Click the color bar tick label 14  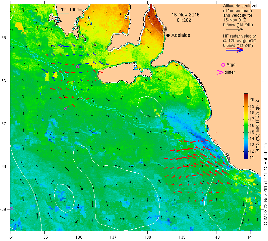coord(252,138)
